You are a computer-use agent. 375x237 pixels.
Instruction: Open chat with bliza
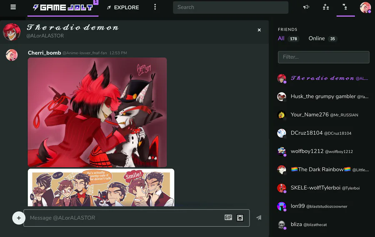click(323, 225)
